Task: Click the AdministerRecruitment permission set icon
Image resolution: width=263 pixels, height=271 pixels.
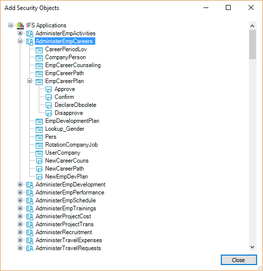Action: (x=30, y=232)
